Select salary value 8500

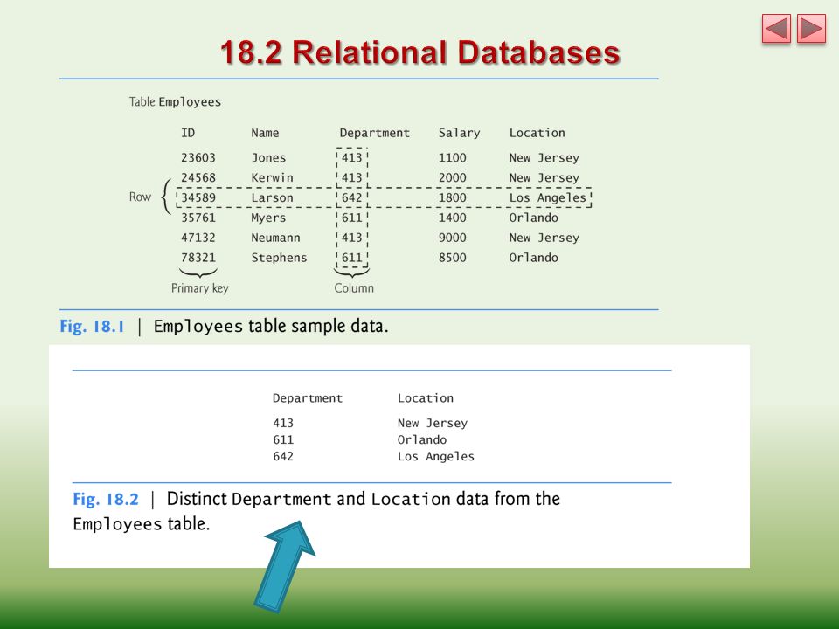452,258
